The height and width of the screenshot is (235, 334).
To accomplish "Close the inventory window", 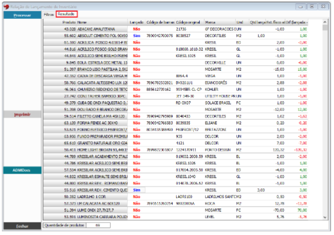I will click(323, 6).
